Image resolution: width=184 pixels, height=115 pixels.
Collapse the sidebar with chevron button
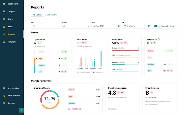21,110
